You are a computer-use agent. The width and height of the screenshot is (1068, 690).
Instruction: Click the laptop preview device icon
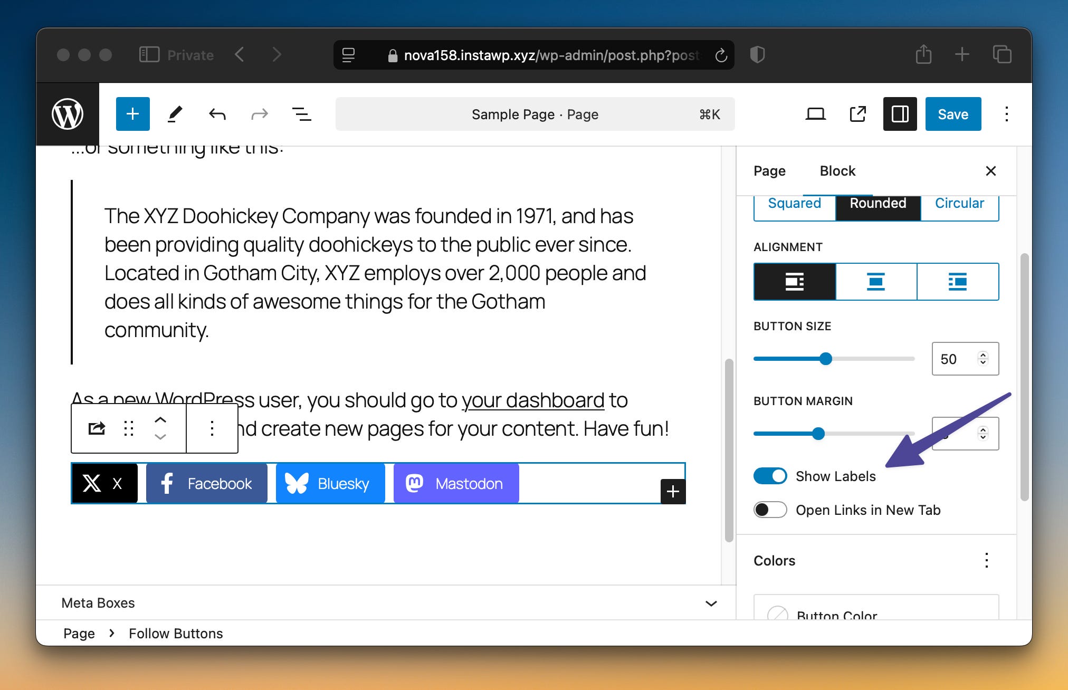pyautogui.click(x=815, y=114)
